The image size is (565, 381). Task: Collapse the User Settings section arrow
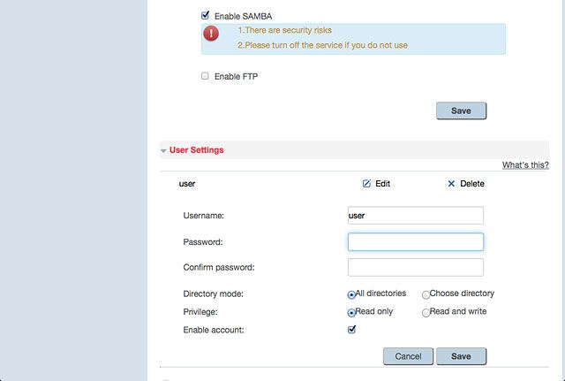click(163, 151)
